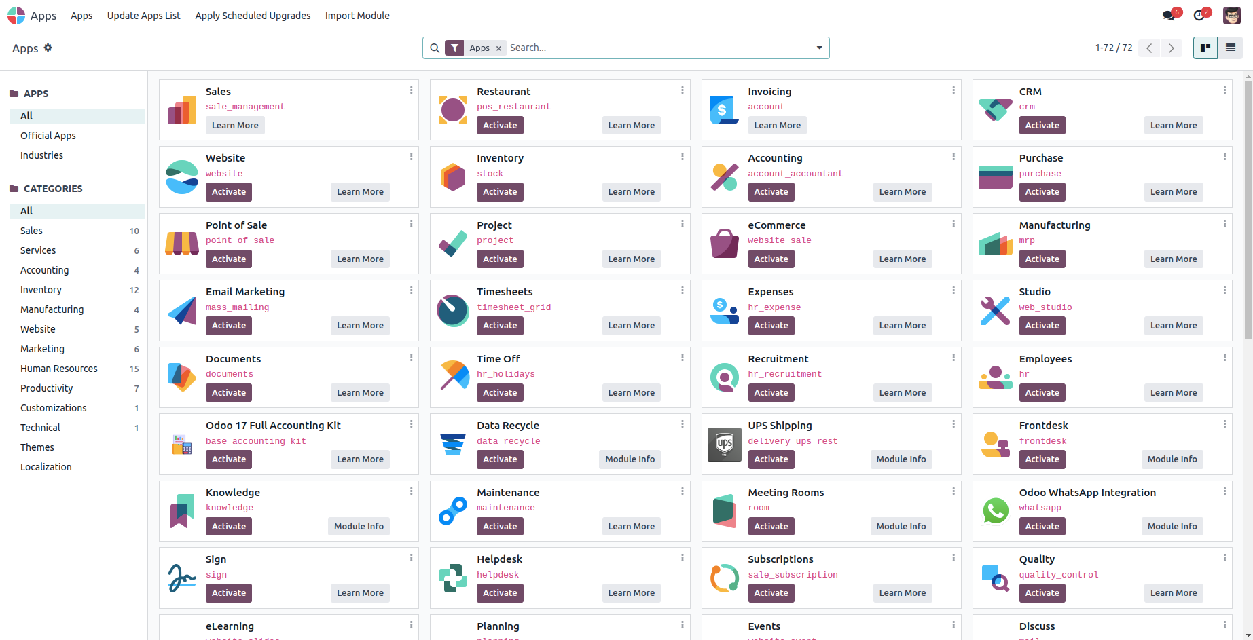This screenshot has width=1253, height=640.
Task: Filter by Human Resources category
Action: 59,369
